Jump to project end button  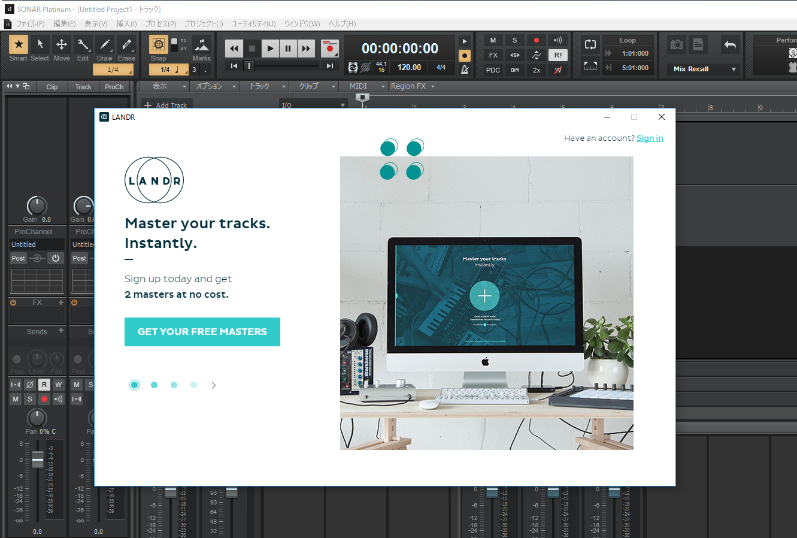[x=330, y=66]
